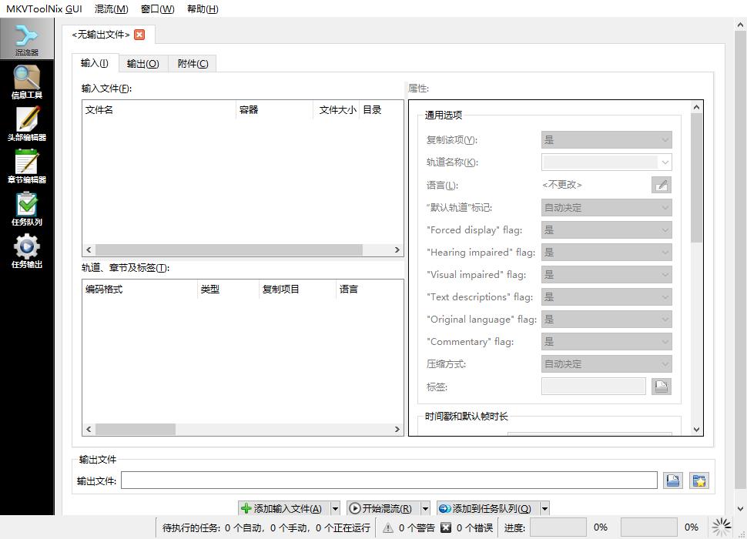
Task: Open the "Forced display" flag dropdown
Action: [607, 230]
